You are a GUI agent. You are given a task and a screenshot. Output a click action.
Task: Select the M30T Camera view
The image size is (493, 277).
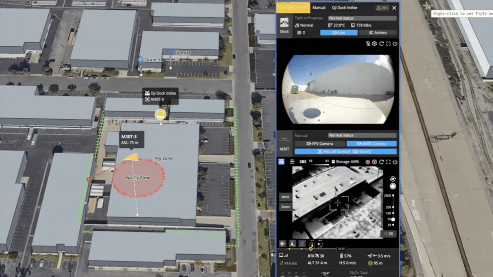tap(371, 144)
